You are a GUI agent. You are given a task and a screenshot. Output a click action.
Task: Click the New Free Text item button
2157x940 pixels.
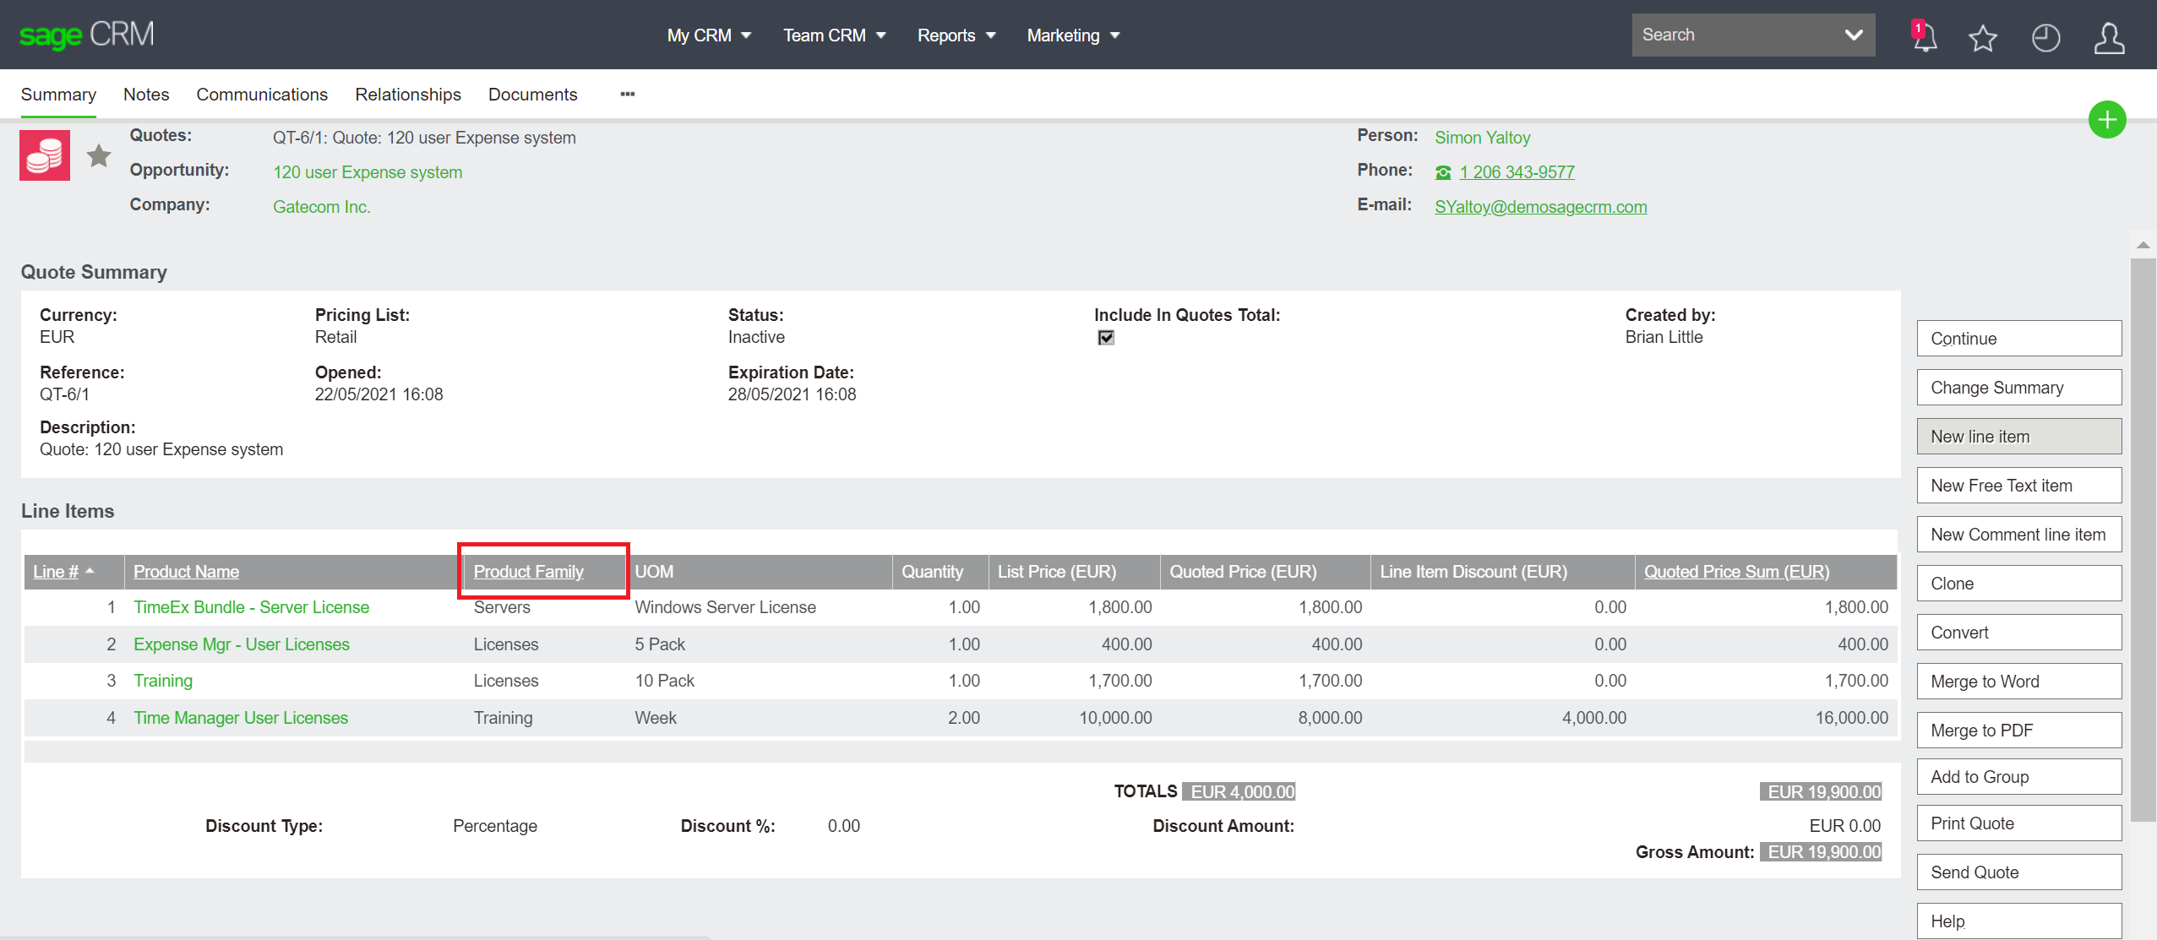(2018, 486)
